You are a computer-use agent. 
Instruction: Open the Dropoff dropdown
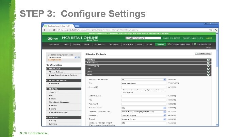coord(144,119)
